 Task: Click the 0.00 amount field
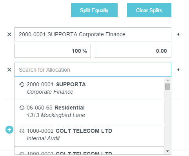click(133, 51)
